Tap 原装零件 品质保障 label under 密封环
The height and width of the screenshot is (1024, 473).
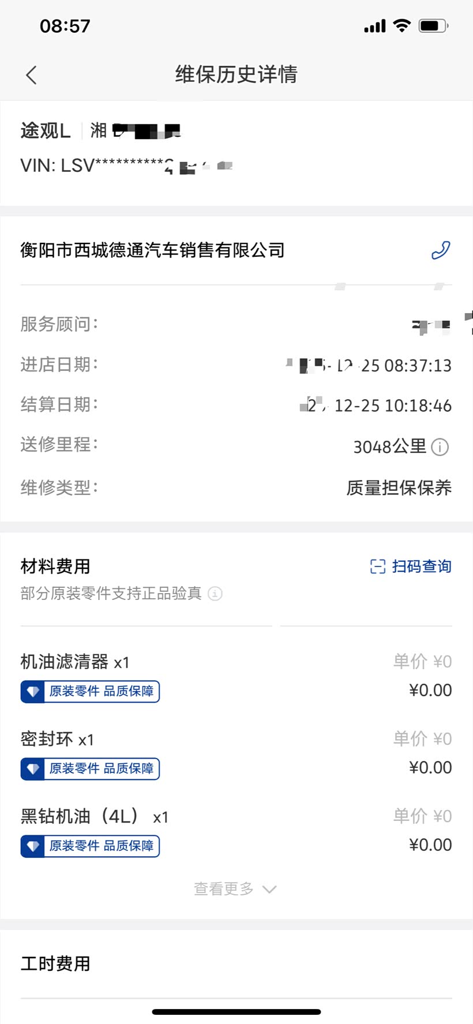(x=102, y=768)
